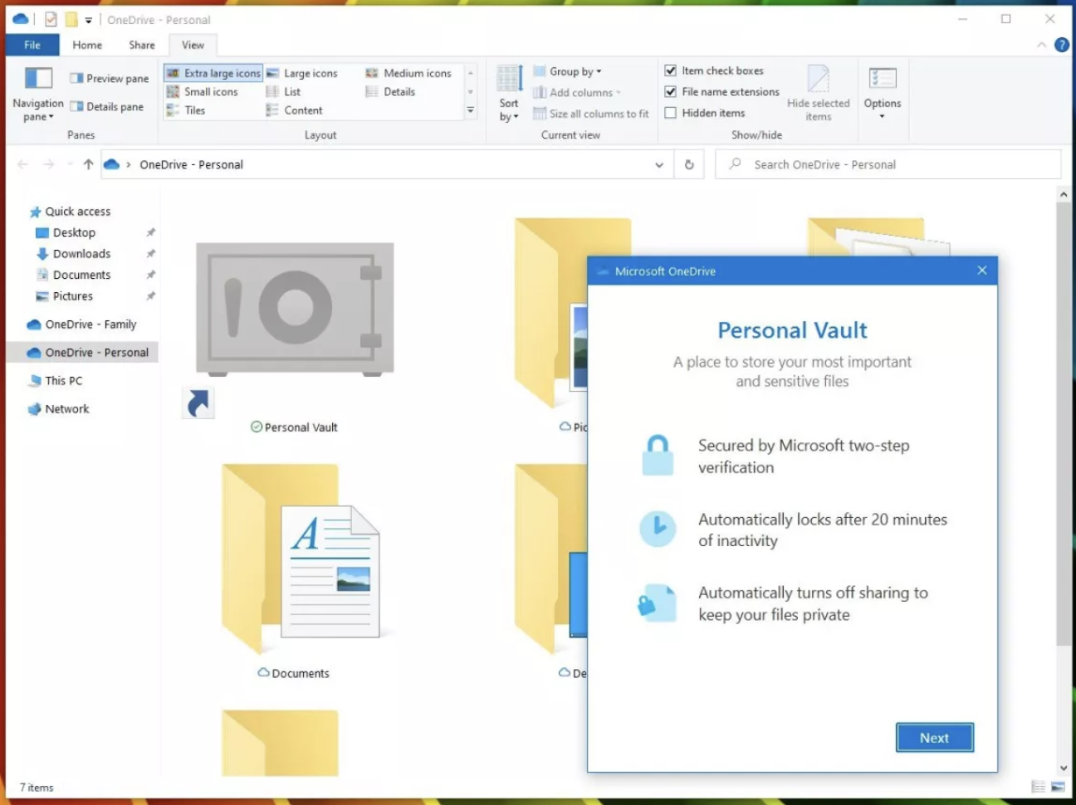
Task: Select the View ribbon tab
Action: pos(193,45)
